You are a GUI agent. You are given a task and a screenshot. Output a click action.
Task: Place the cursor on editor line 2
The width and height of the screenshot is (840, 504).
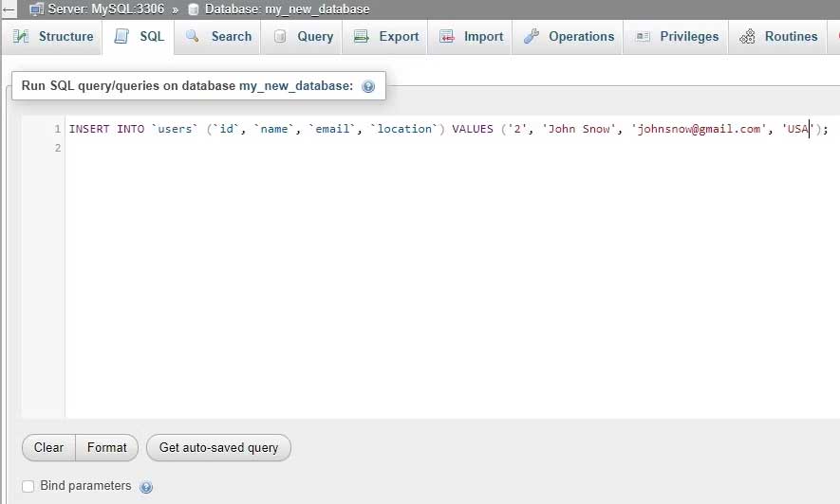click(450, 148)
